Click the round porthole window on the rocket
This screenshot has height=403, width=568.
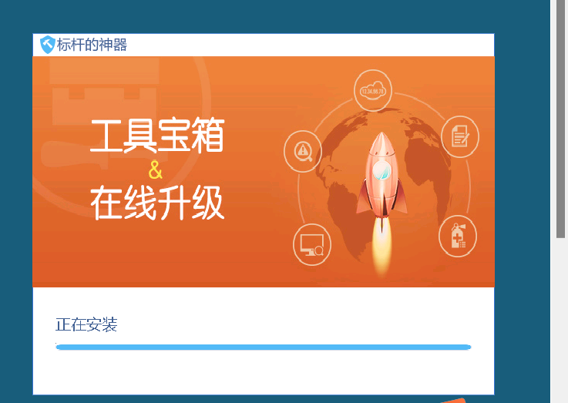(381, 171)
